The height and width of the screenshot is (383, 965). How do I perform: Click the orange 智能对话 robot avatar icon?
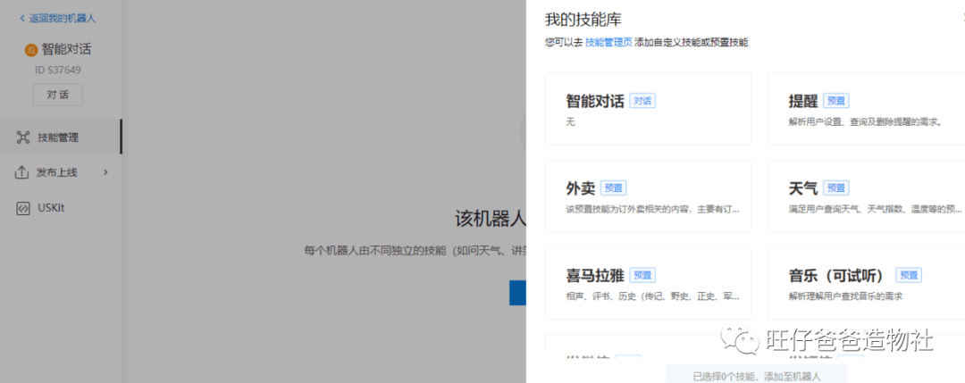tap(31, 50)
